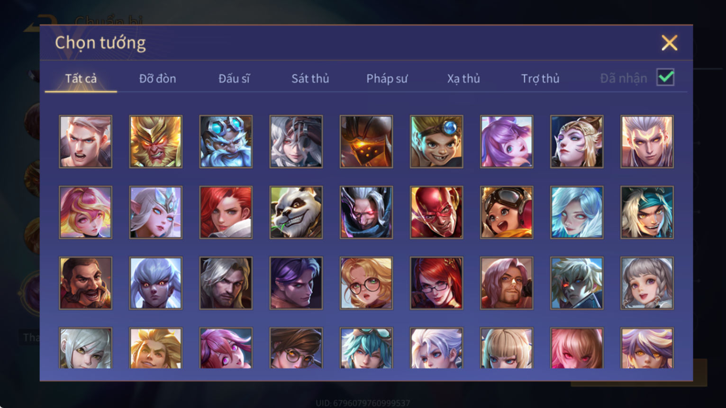This screenshot has height=408, width=726.
Task: Pick the pilot girl with aviator goggles
Action: tap(507, 212)
